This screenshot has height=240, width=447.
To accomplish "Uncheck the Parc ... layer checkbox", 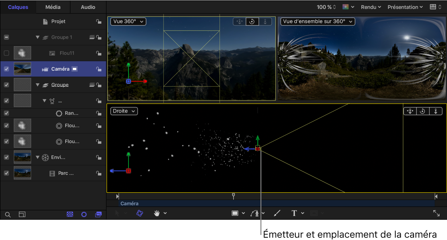I will [6, 173].
